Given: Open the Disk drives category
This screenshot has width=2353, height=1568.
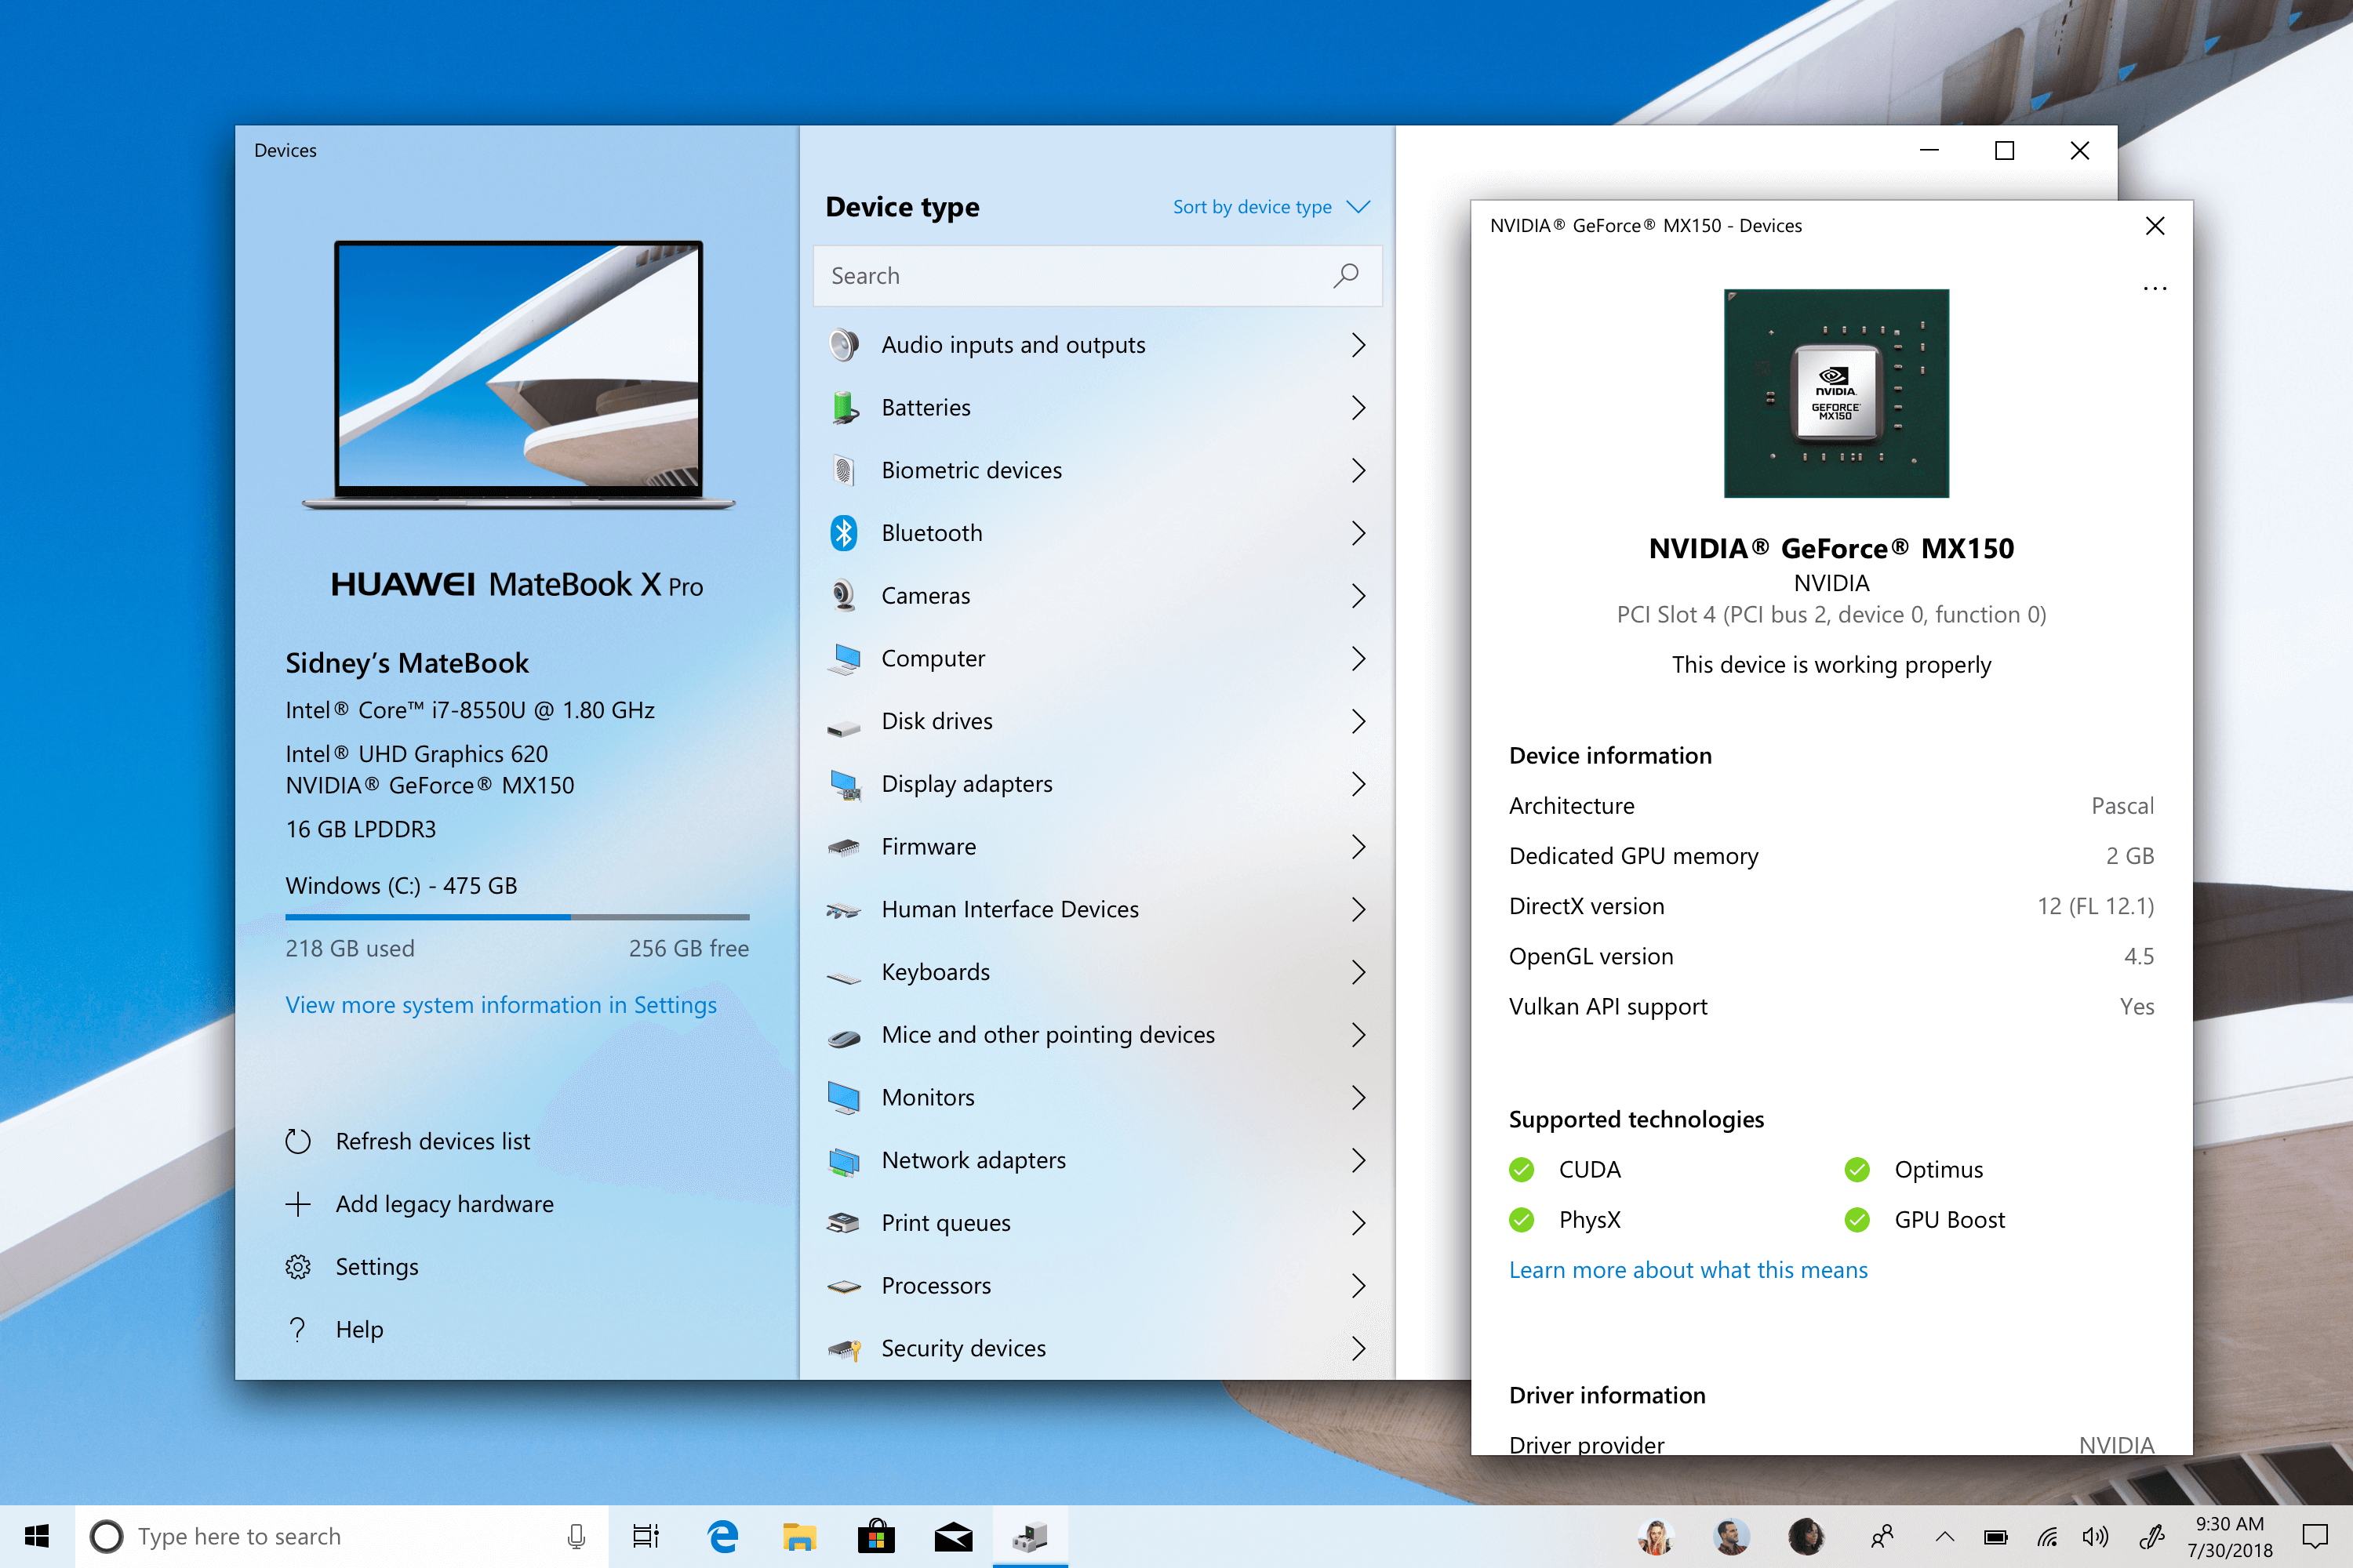Looking at the screenshot, I should tap(1097, 721).
